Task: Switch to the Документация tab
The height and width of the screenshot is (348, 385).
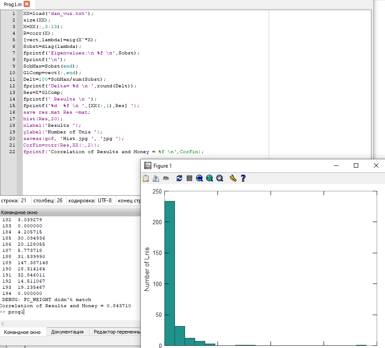Action: (x=67, y=332)
